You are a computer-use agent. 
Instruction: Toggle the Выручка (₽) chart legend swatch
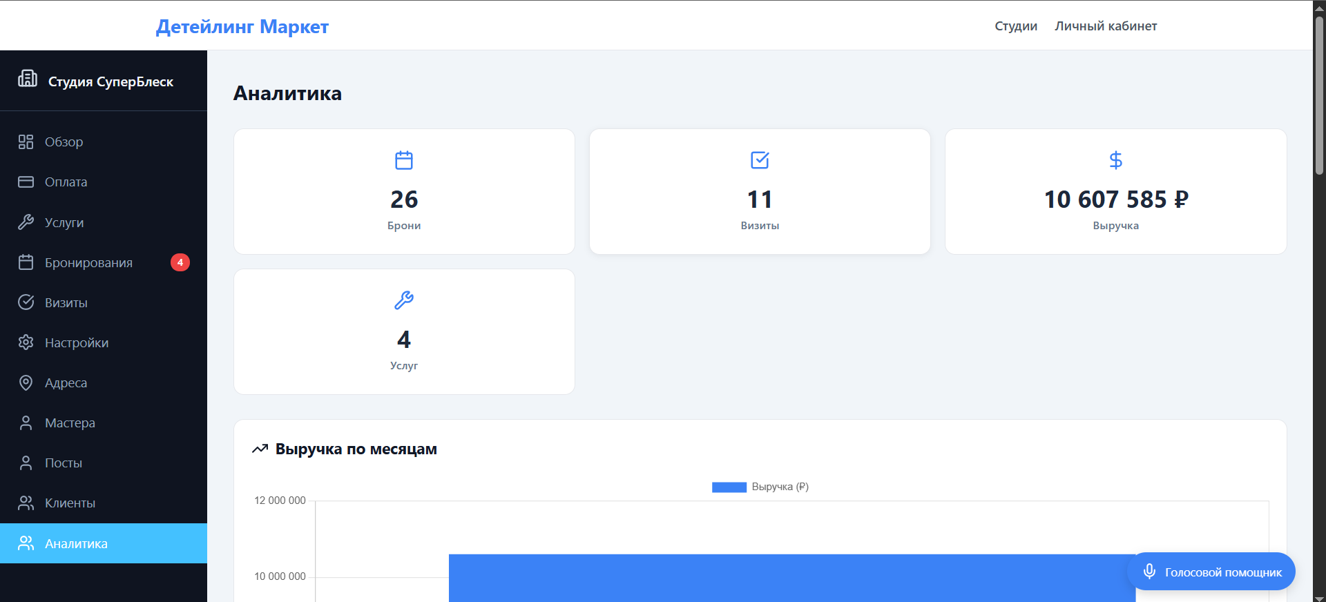[x=729, y=487]
